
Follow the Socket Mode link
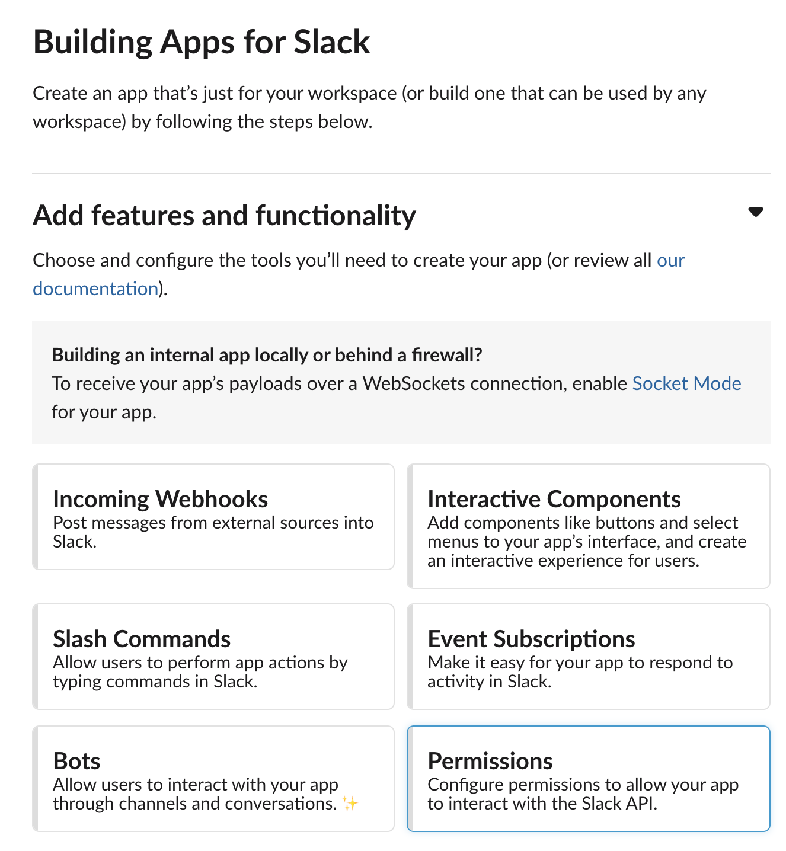click(x=686, y=383)
